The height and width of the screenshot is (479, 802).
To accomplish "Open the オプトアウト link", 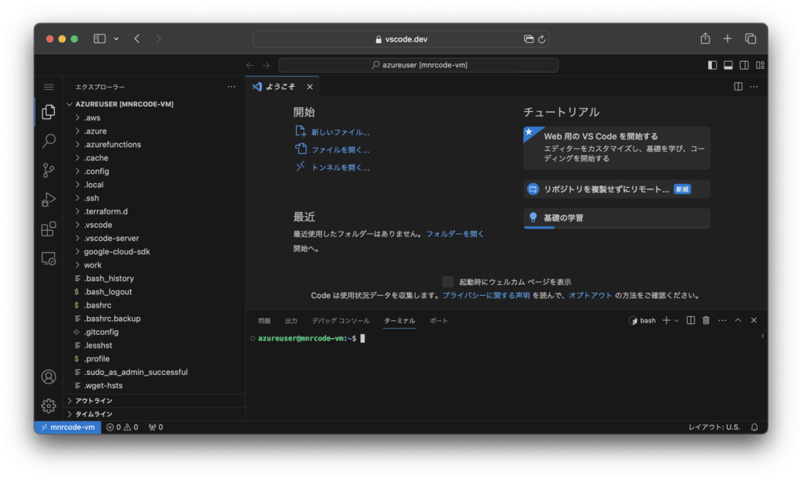I will (591, 296).
